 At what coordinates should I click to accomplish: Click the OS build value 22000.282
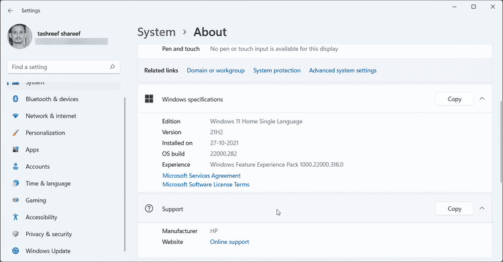[x=223, y=153]
